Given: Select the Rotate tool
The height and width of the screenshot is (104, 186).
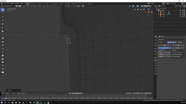Looking at the screenshot, I should (x=3, y=21).
